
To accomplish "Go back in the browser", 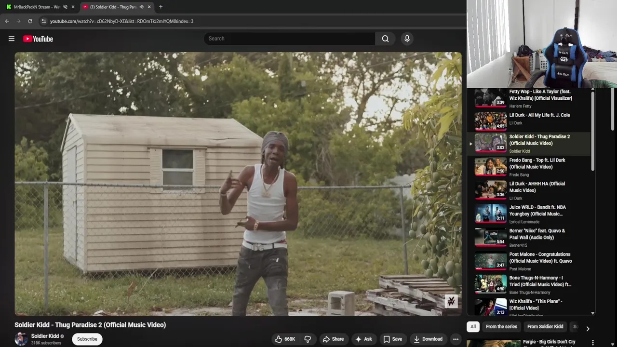I will coord(7,21).
